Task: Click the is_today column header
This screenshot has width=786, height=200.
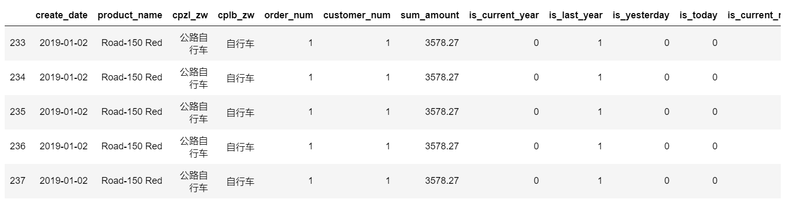Action: [x=698, y=15]
